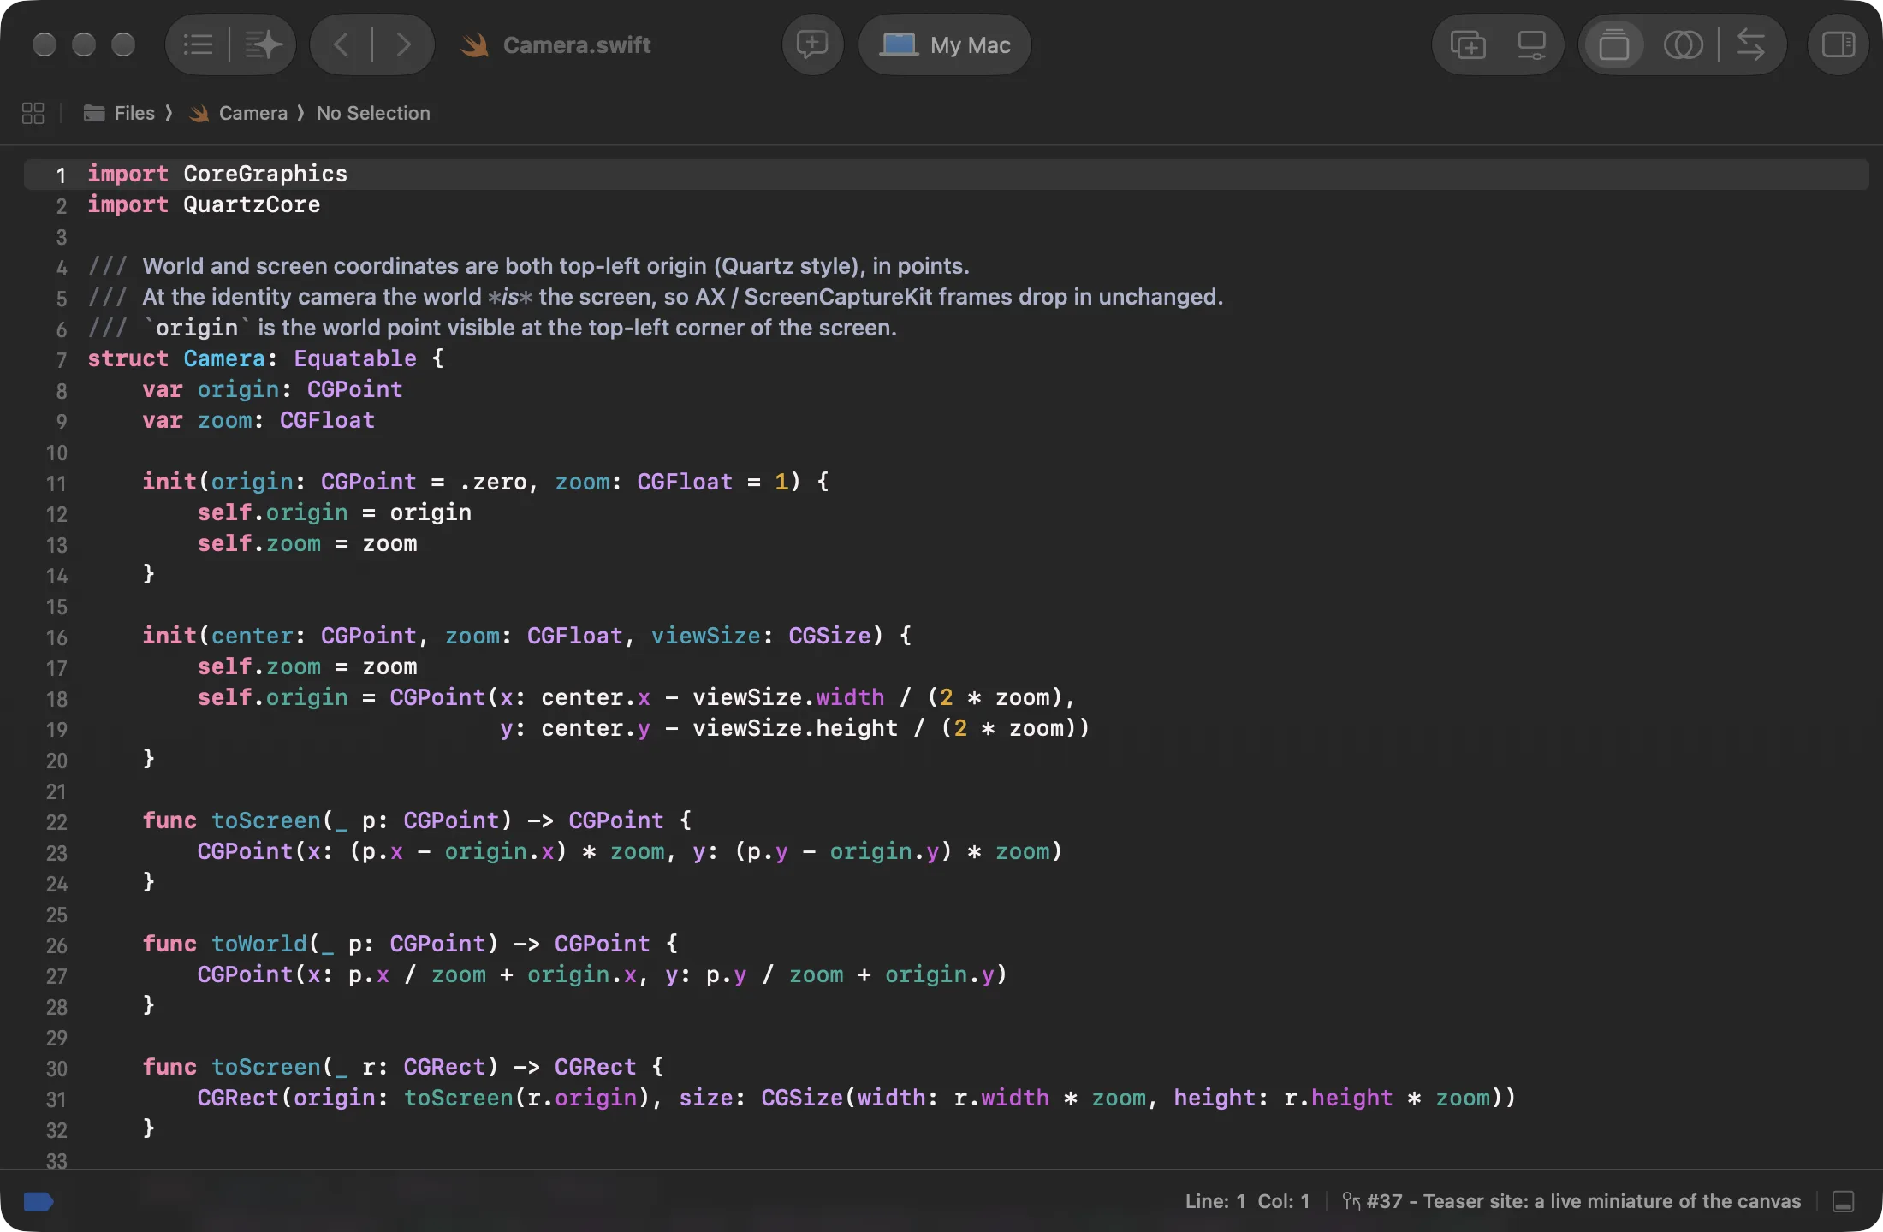Toggle the bottom debug area panel icon
The height and width of the screenshot is (1232, 1883).
pos(1844,1202)
